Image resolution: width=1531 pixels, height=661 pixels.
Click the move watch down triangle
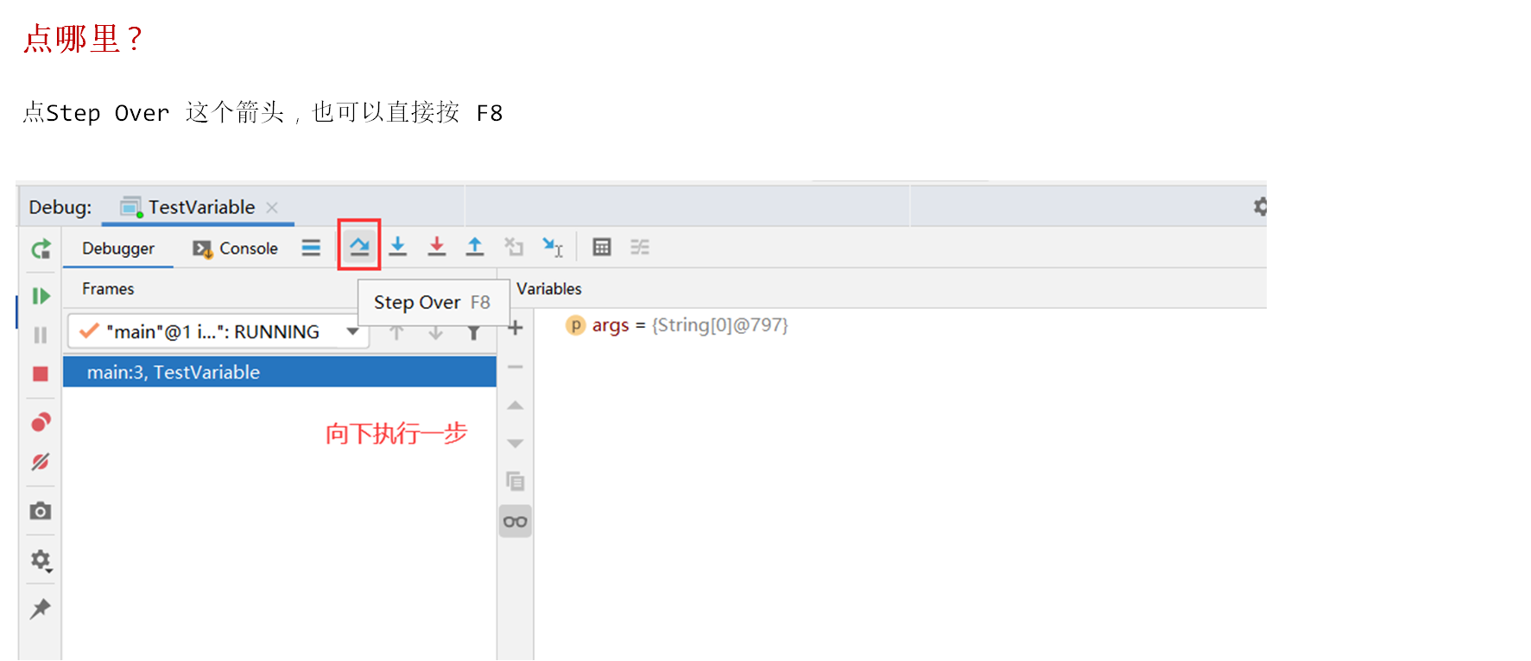[516, 444]
